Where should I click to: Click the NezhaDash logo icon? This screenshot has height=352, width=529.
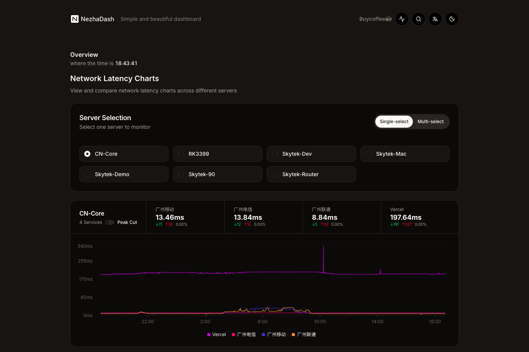75,19
